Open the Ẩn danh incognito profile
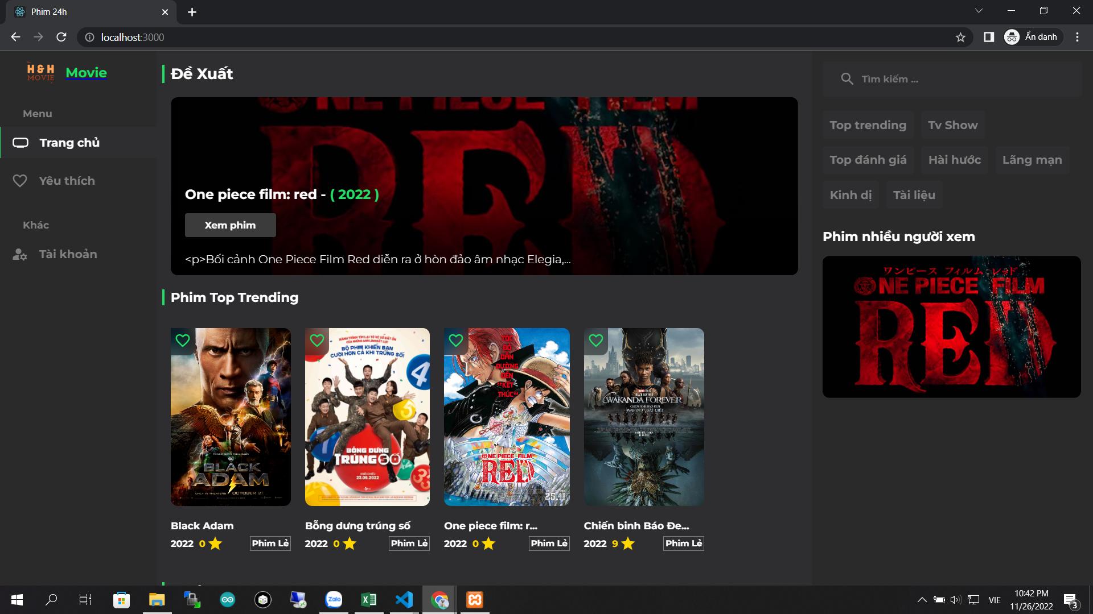The height and width of the screenshot is (614, 1093). pos(1032,37)
